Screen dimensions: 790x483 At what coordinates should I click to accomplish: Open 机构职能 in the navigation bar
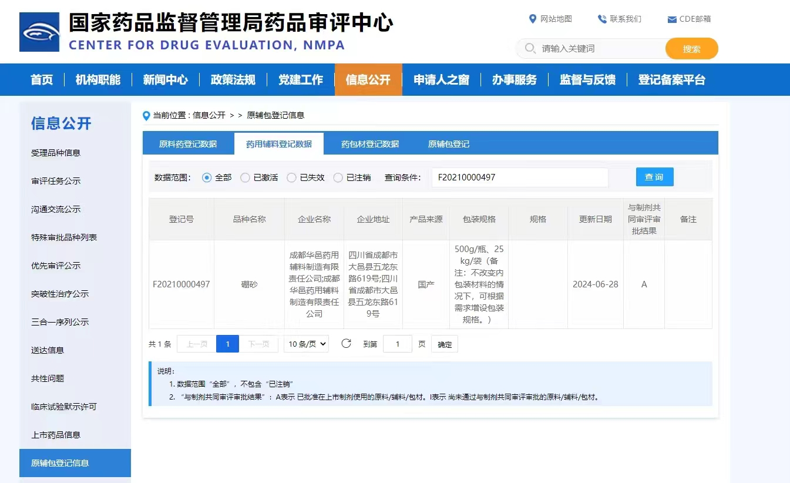coord(98,80)
